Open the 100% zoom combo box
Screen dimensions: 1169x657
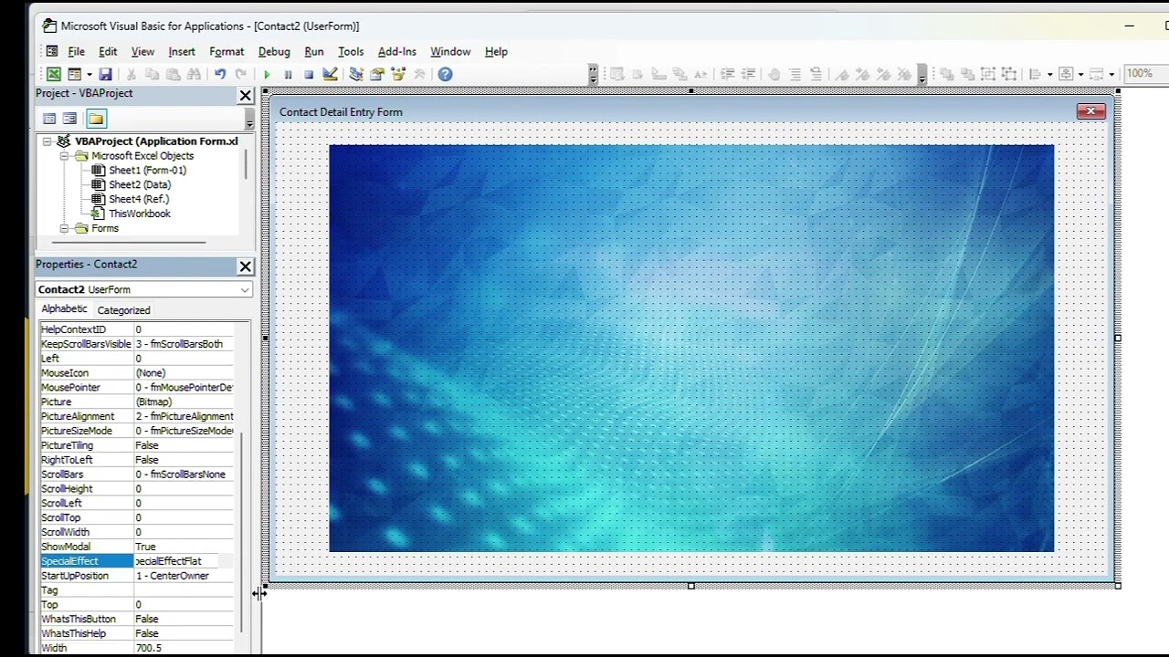click(x=1146, y=74)
